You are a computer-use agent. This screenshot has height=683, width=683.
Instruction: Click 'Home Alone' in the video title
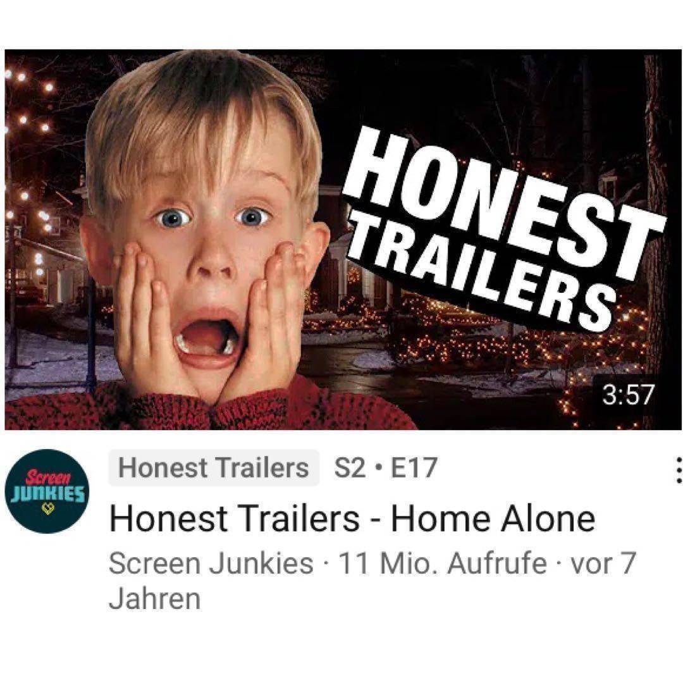493,519
